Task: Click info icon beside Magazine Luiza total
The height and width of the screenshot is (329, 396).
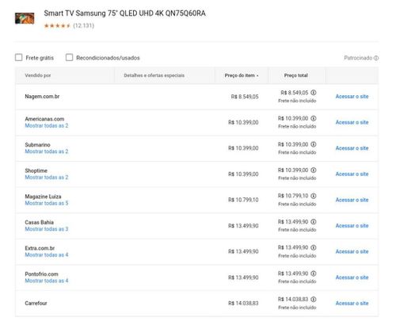Action: [314, 196]
